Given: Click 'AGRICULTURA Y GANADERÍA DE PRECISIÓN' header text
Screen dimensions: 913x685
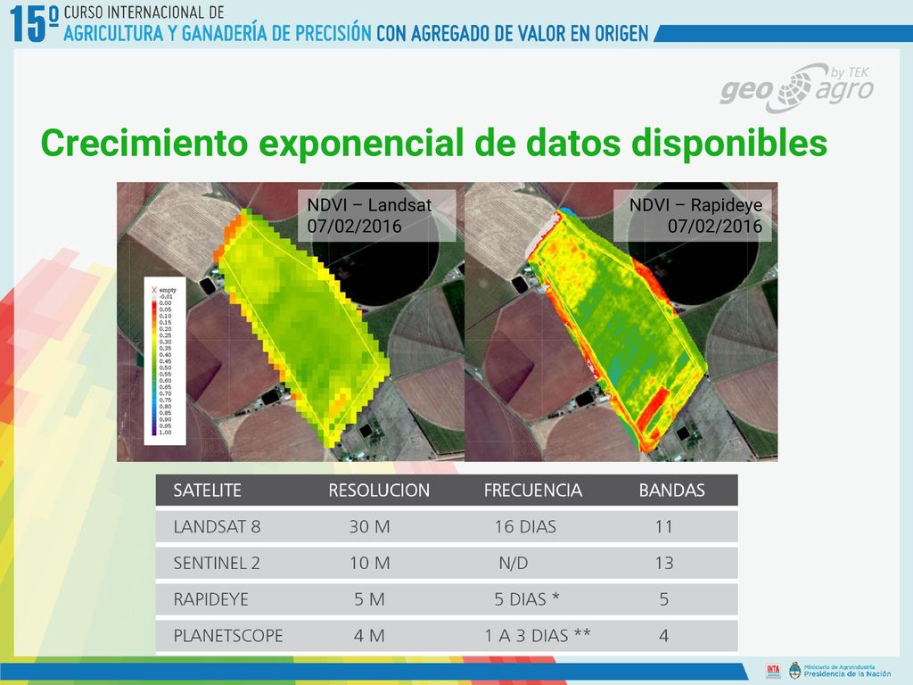Looking at the screenshot, I should coord(218,33).
